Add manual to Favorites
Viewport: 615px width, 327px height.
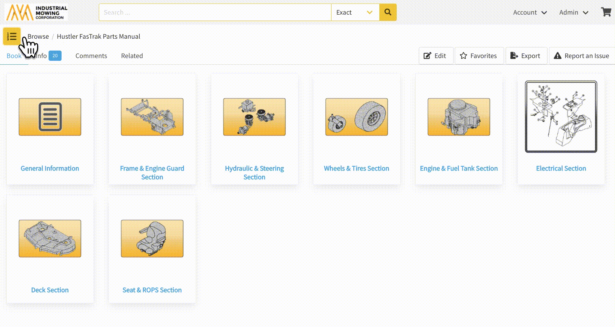point(478,56)
